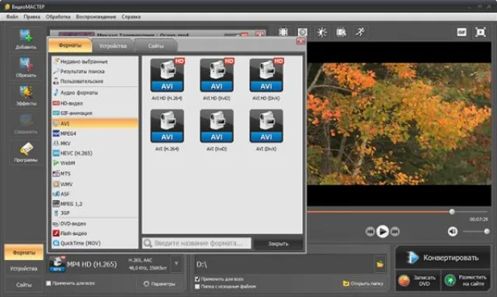
Task: Click the volume slider handle
Action: 487,231
